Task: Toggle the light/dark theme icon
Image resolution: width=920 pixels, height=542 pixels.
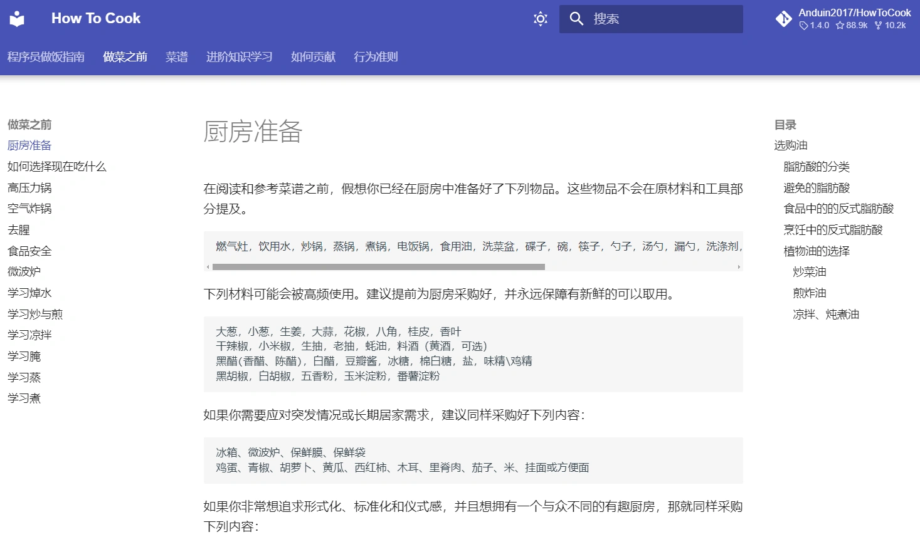Action: pos(540,19)
